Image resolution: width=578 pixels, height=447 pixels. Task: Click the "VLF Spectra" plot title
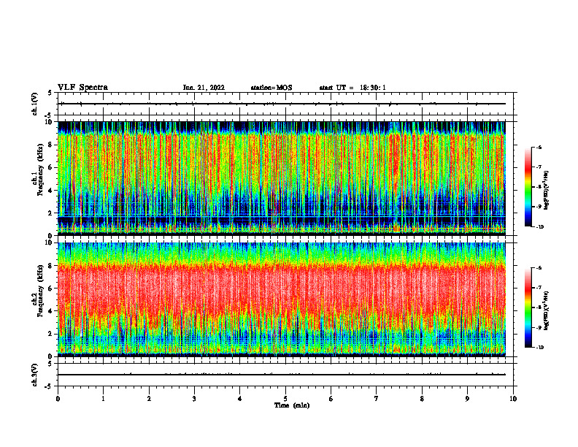tap(82, 88)
